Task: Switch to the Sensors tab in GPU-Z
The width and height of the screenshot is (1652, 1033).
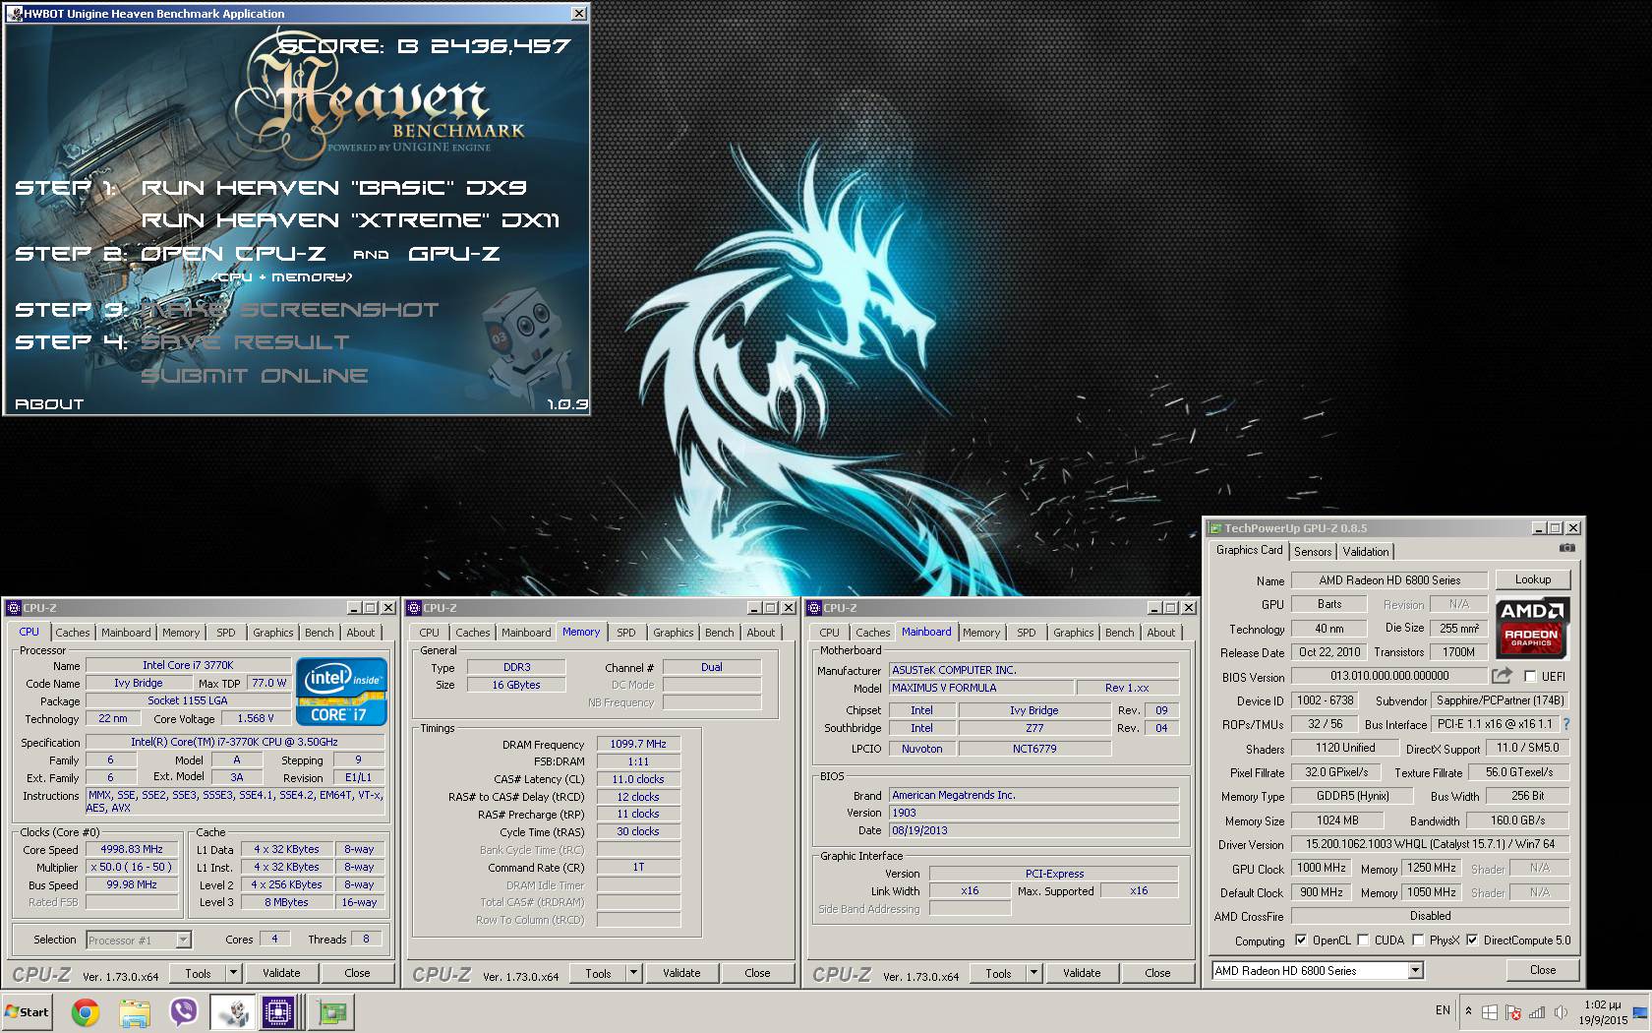Action: pos(1313,552)
